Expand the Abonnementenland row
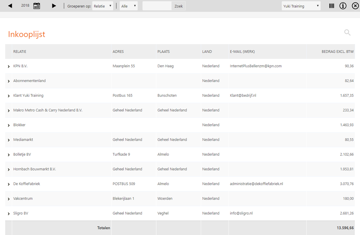The height and width of the screenshot is (235, 360). 9,81
